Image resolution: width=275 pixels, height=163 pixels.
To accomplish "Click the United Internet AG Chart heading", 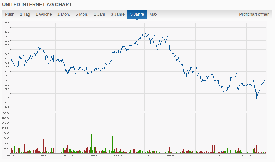I will point(37,4).
